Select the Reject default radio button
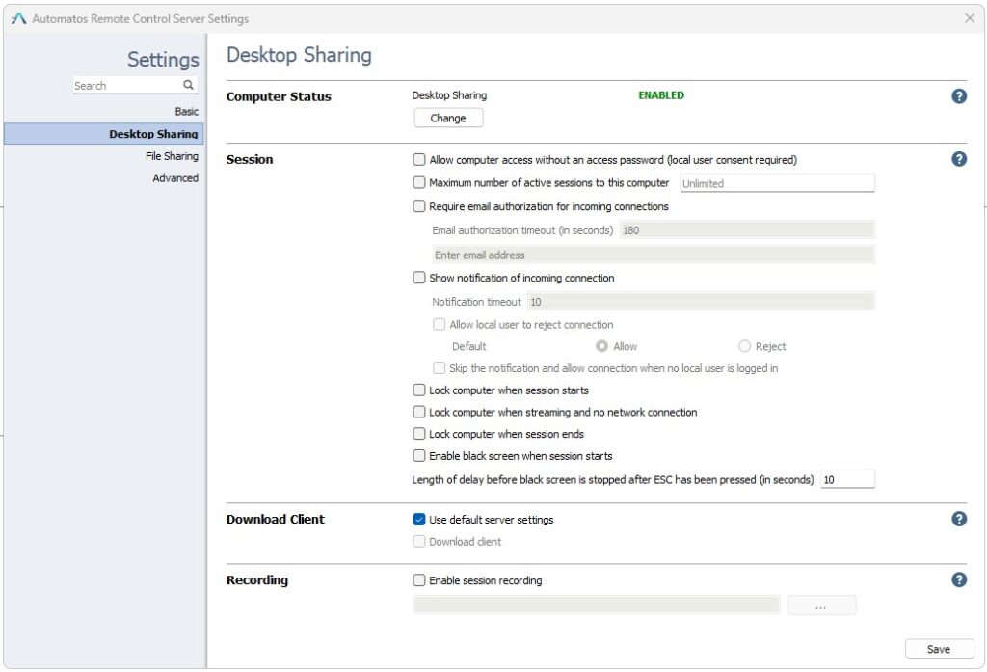The width and height of the screenshot is (987, 672). [x=743, y=345]
